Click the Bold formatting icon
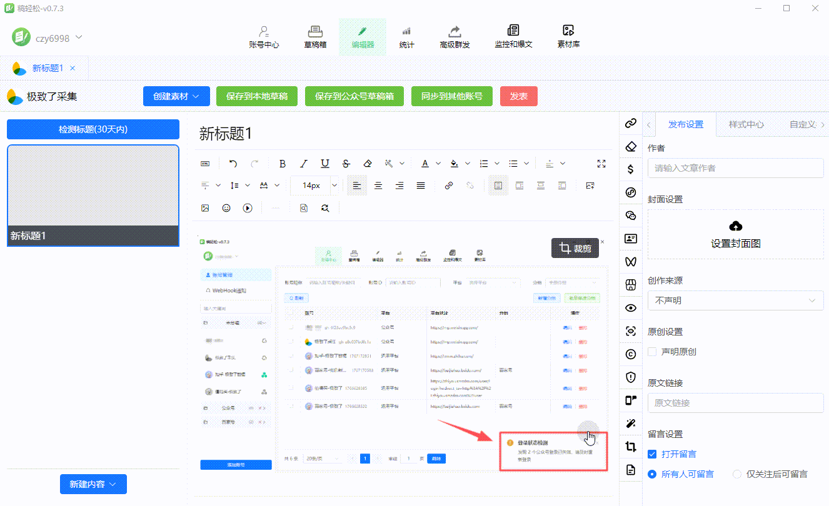829x506 pixels. 283,164
